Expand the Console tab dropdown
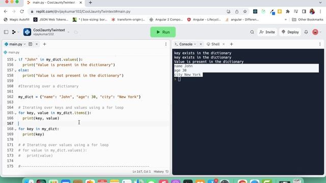 pyautogui.click(x=195, y=44)
